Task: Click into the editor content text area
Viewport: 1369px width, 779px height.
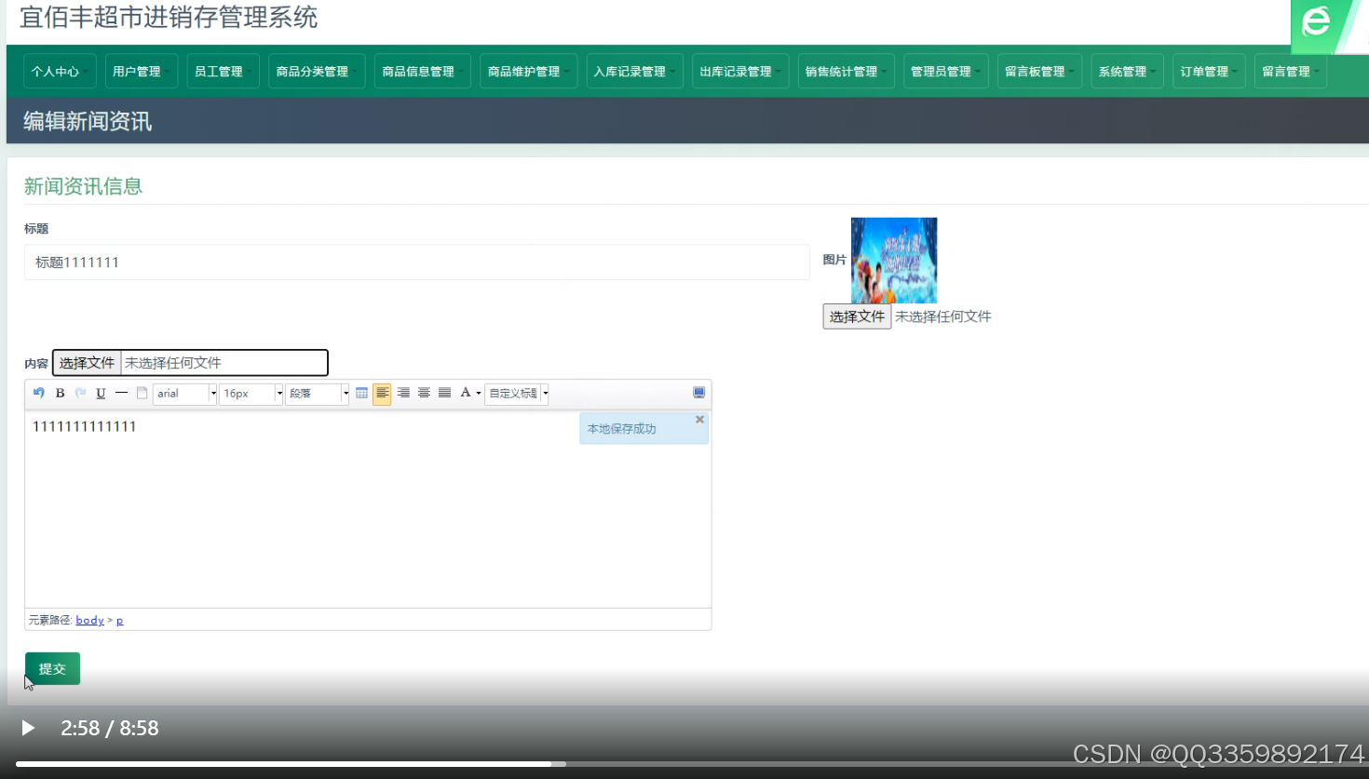Action: tap(368, 510)
